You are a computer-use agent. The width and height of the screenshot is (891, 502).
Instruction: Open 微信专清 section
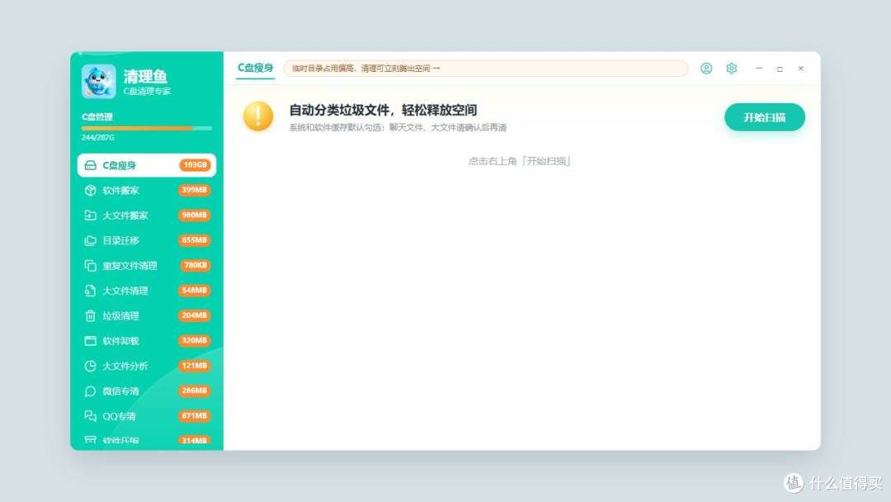(x=147, y=391)
